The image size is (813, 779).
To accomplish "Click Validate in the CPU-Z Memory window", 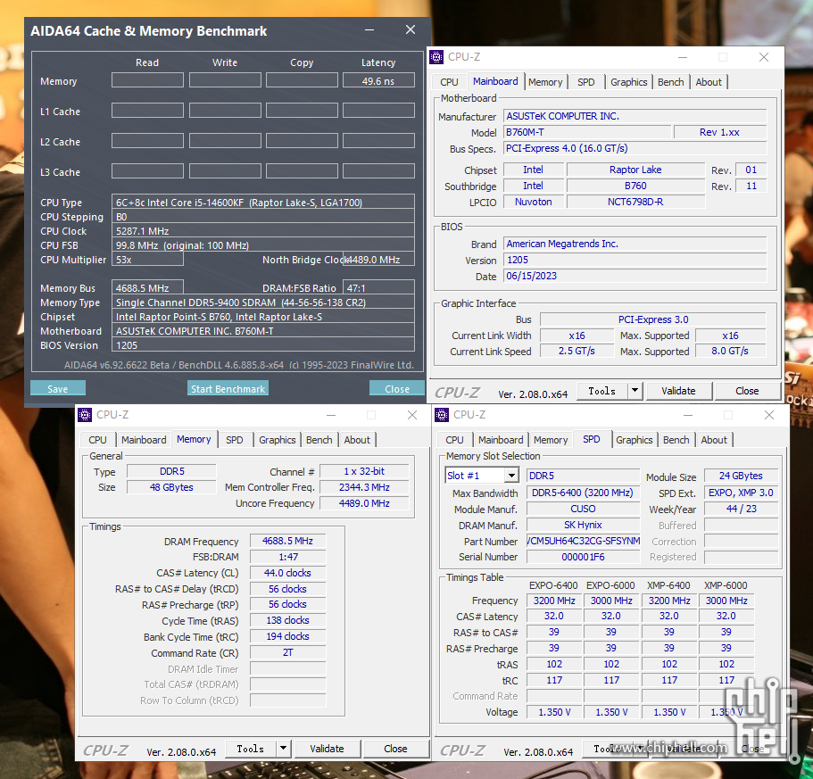I will tap(327, 749).
